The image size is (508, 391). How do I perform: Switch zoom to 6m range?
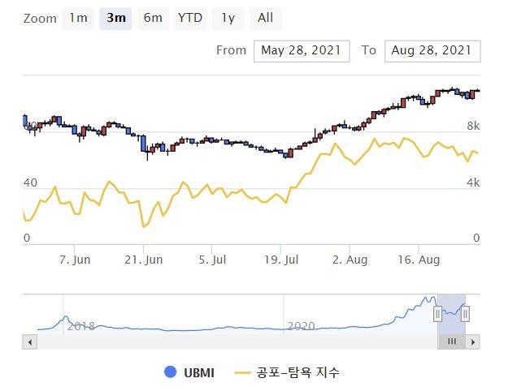[x=153, y=18]
